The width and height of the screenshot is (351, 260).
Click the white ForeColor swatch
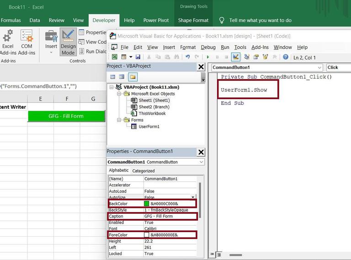[146, 235]
